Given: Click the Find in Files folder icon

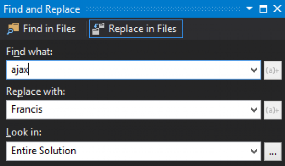Looking at the screenshot, I should [13, 29].
